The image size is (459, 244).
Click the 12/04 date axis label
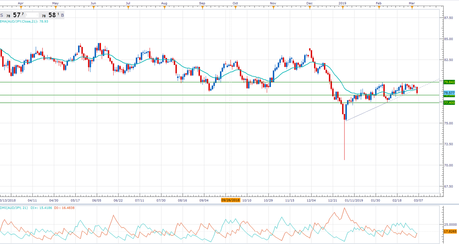pyautogui.click(x=311, y=200)
